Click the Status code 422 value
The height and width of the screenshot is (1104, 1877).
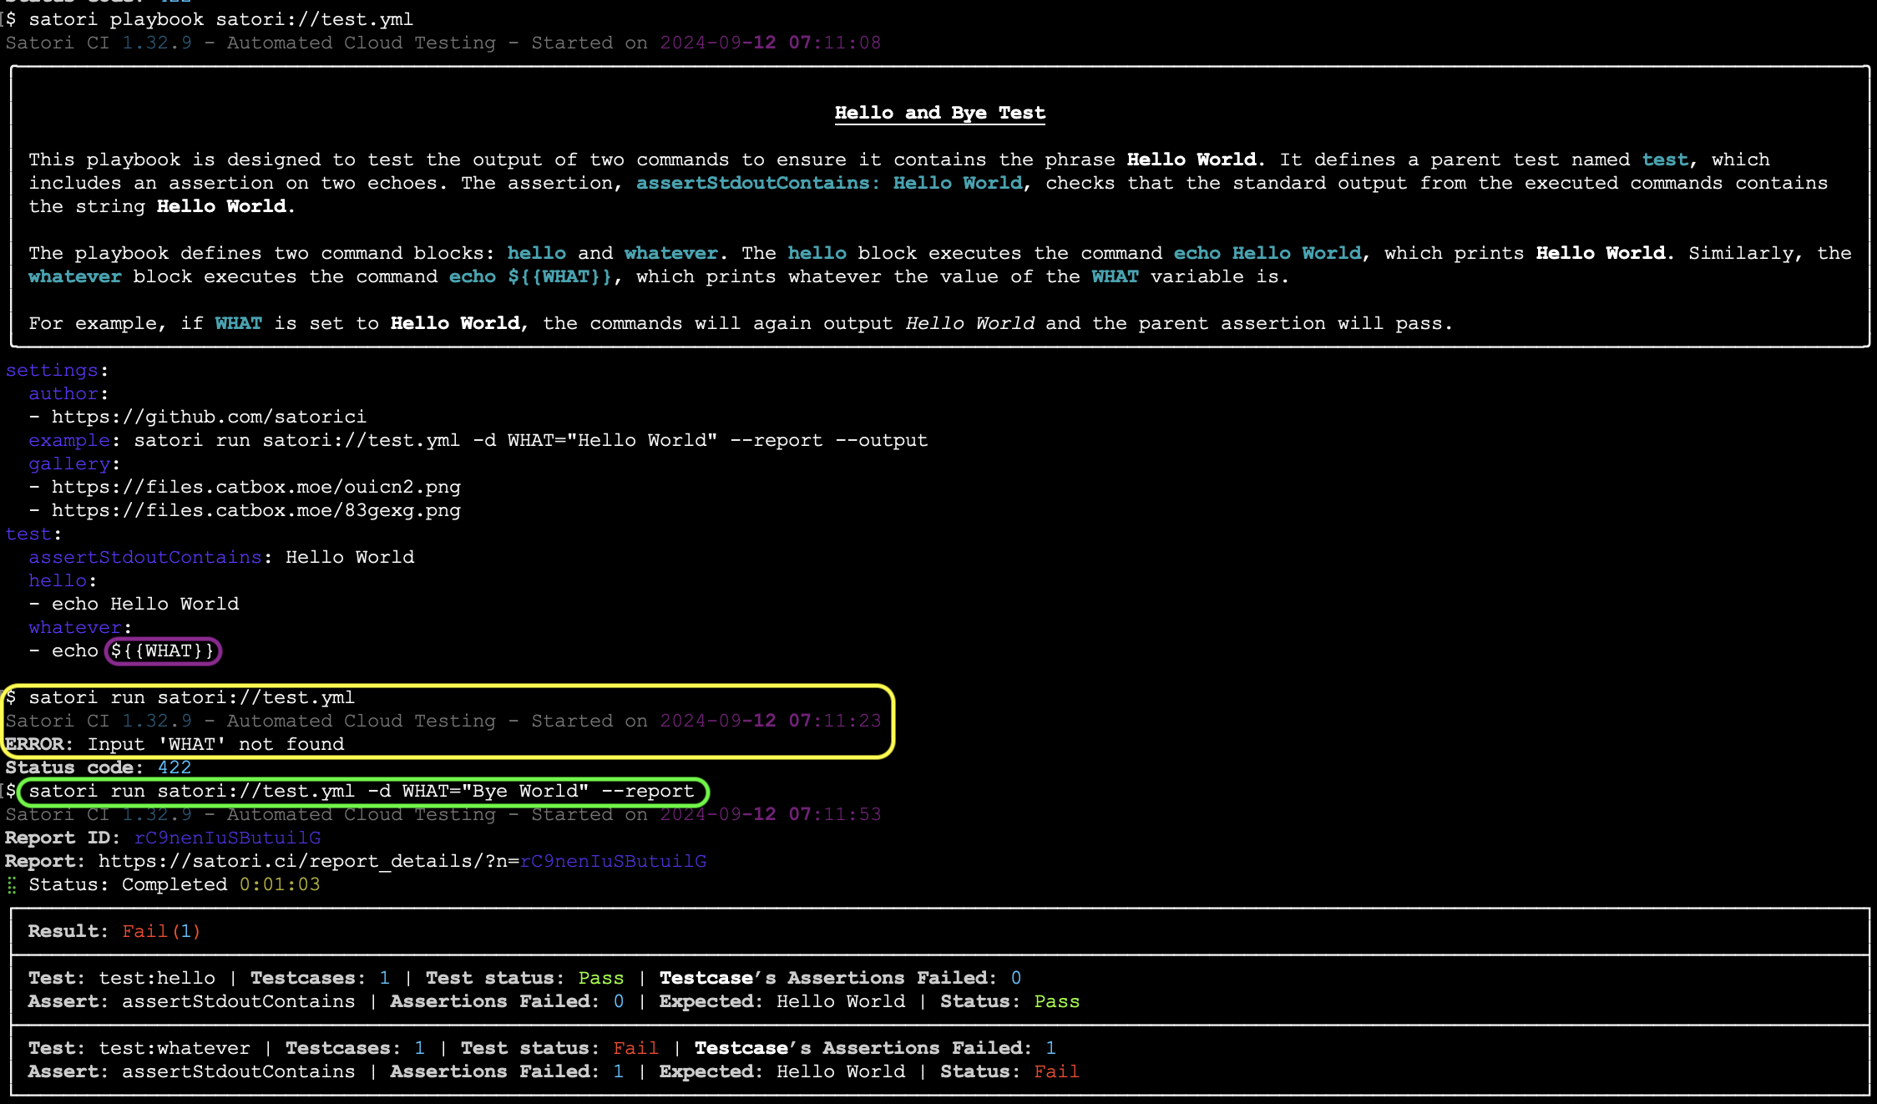pyautogui.click(x=175, y=767)
